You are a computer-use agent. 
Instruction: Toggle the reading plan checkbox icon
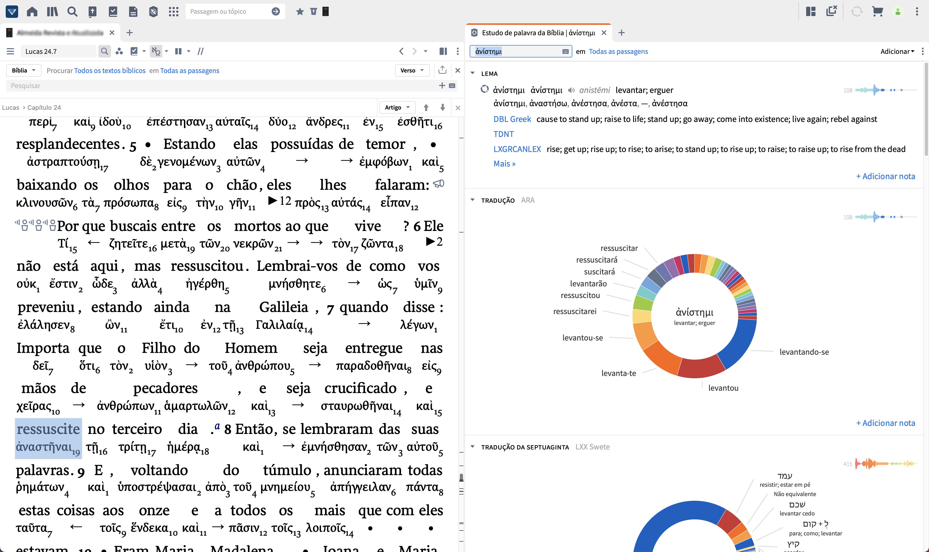click(x=135, y=51)
